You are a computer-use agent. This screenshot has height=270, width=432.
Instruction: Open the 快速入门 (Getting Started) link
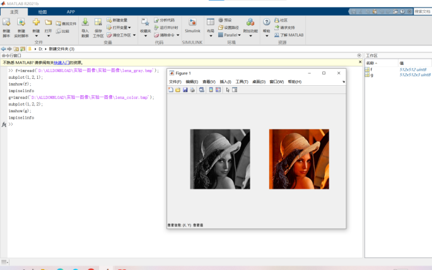coord(61,63)
